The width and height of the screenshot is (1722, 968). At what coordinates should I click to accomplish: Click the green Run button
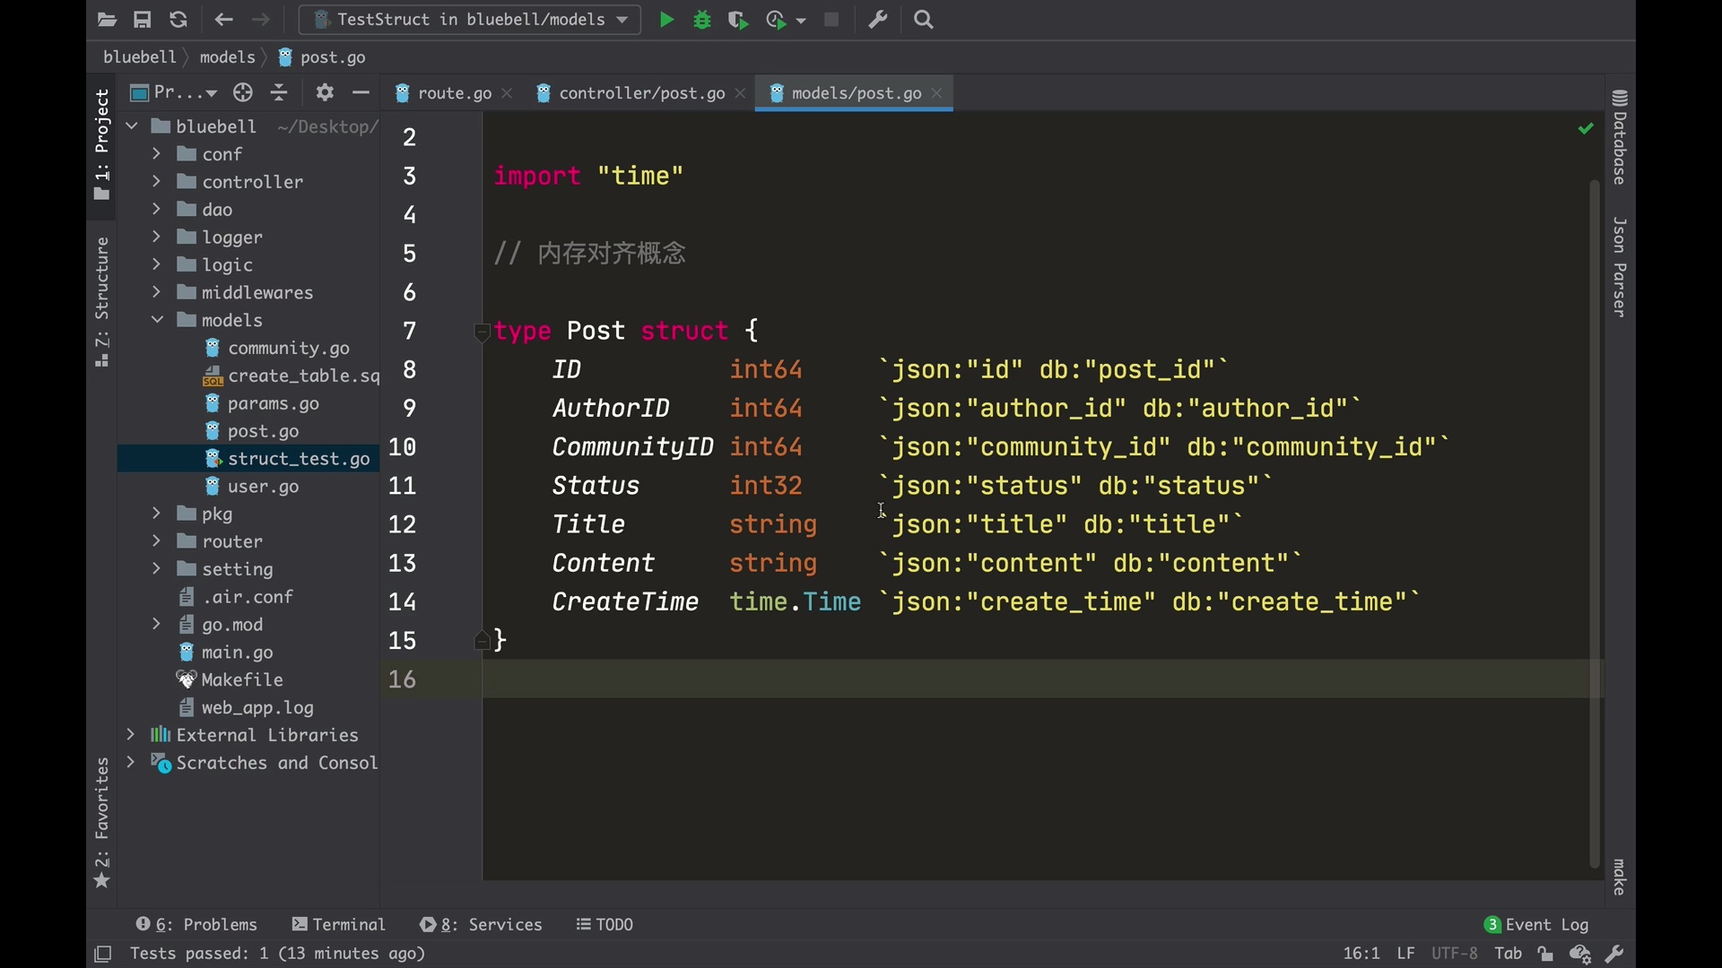pos(666,20)
